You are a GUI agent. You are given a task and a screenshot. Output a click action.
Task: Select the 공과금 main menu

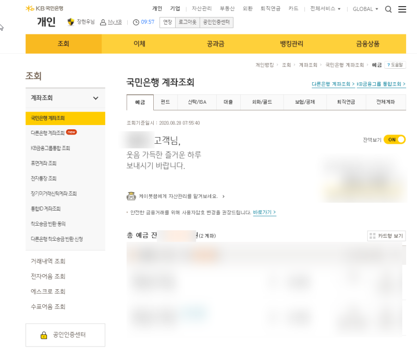click(216, 44)
